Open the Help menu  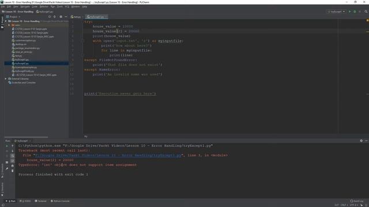click(x=85, y=6)
